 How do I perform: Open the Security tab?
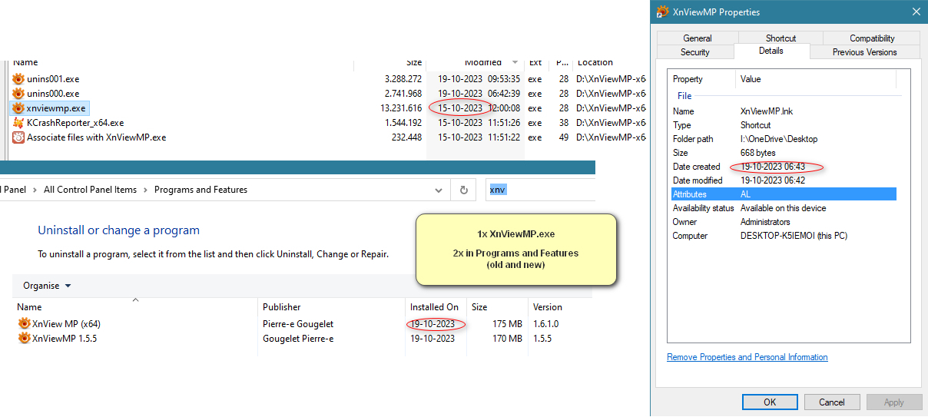pos(695,52)
